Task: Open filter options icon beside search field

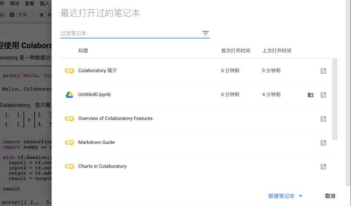Action: pos(205,33)
